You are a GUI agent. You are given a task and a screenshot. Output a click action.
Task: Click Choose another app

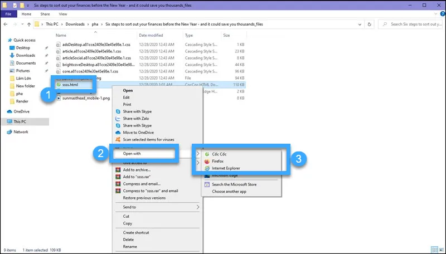coord(229,192)
